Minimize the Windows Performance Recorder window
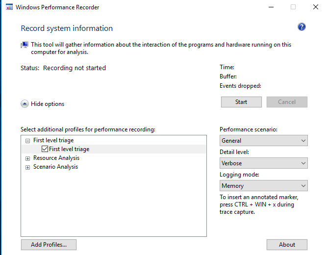The image size is (327, 255). click(x=271, y=7)
